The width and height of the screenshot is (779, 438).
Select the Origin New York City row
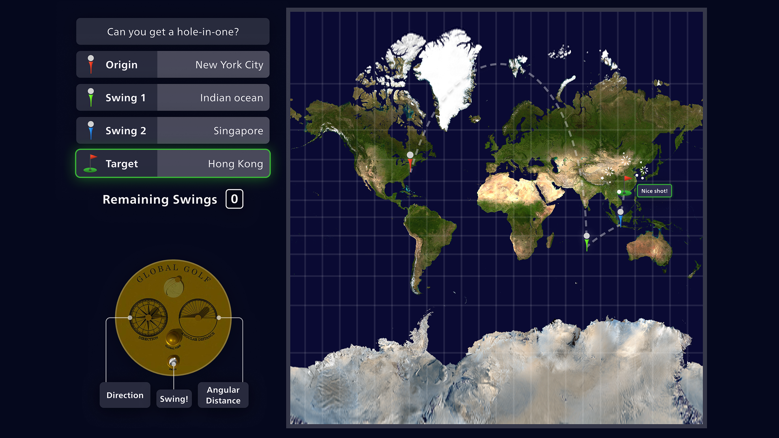pyautogui.click(x=173, y=64)
